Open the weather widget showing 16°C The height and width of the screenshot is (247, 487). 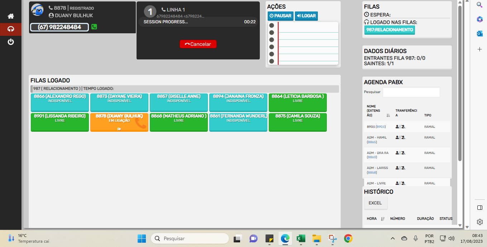tap(29, 238)
